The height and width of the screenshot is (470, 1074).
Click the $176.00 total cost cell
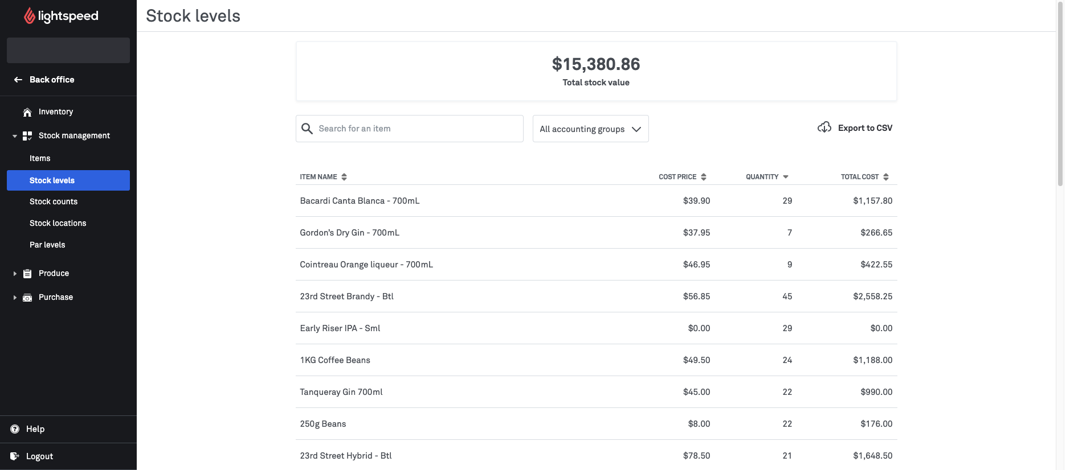[876, 424]
